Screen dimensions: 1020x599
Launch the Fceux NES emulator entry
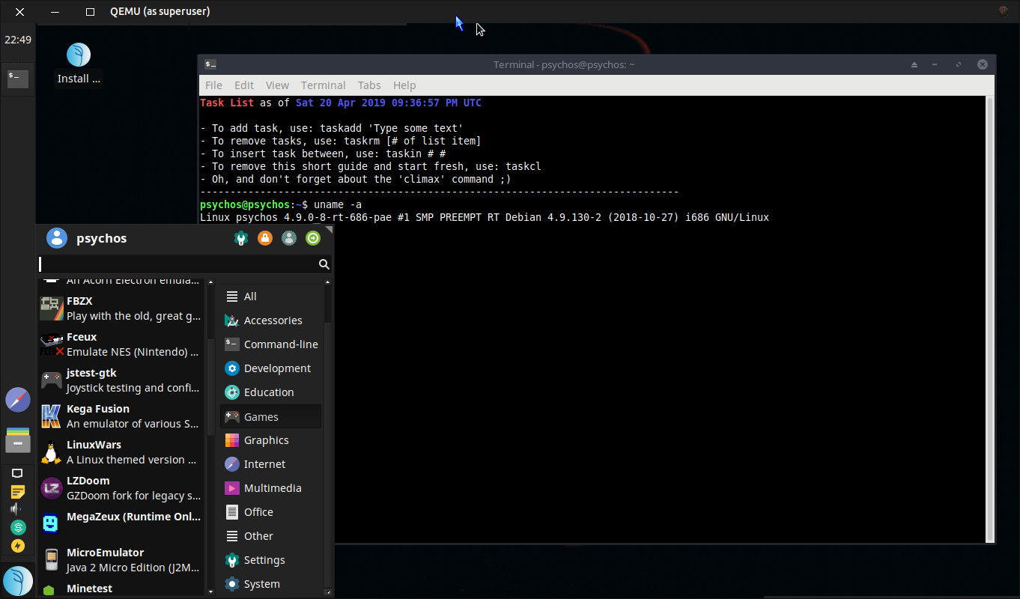[120, 344]
